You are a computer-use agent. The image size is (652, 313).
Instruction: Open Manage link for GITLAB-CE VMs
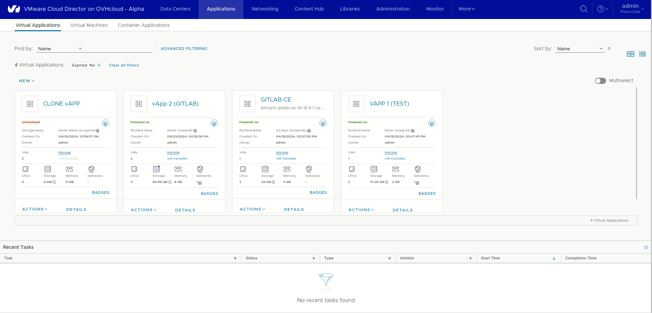[282, 152]
